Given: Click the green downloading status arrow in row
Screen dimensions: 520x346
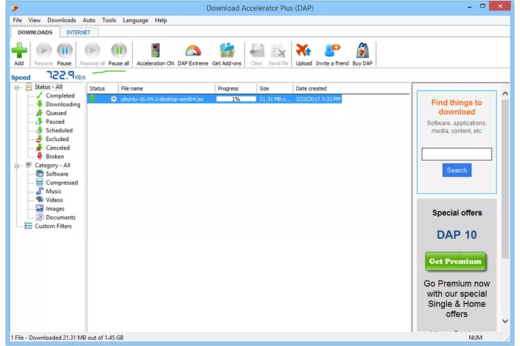Looking at the screenshot, I should pos(92,99).
